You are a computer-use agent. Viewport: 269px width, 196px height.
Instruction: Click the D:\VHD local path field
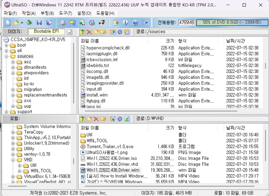(x=208, y=119)
